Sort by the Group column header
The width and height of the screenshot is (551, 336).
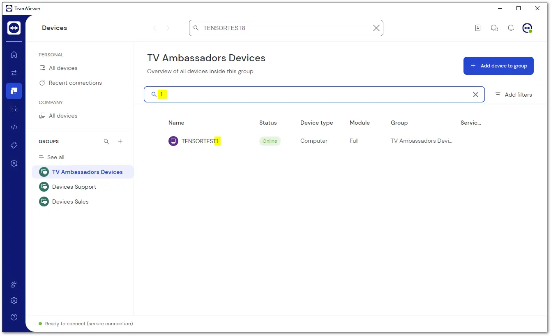point(399,123)
